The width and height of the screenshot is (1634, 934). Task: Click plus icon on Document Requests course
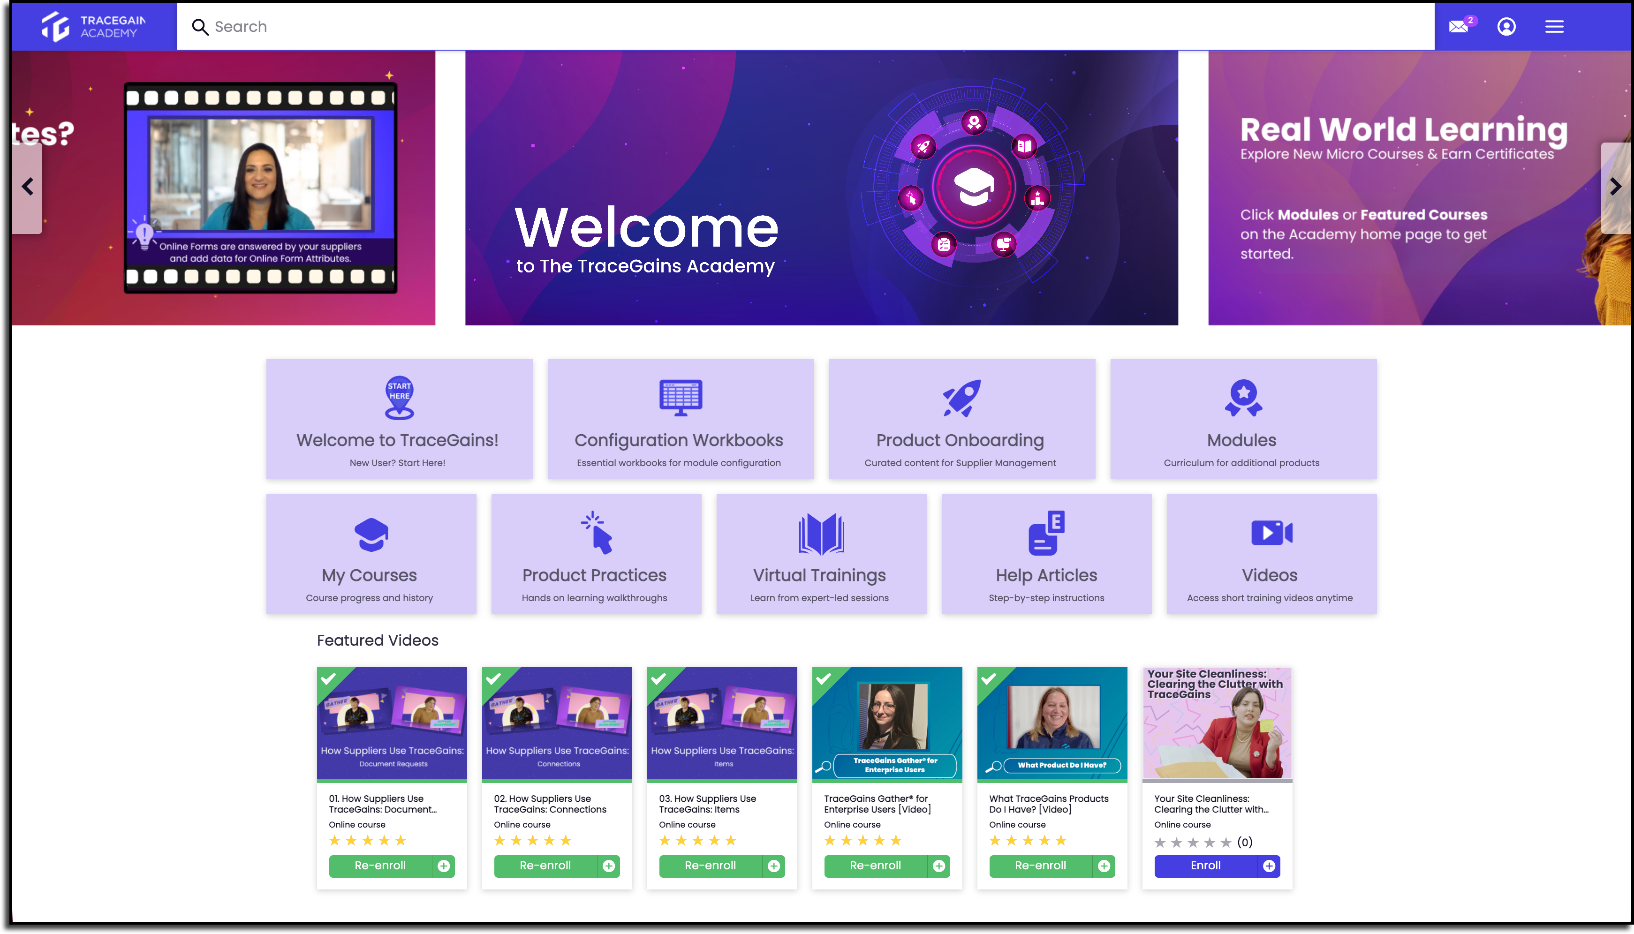tap(443, 866)
